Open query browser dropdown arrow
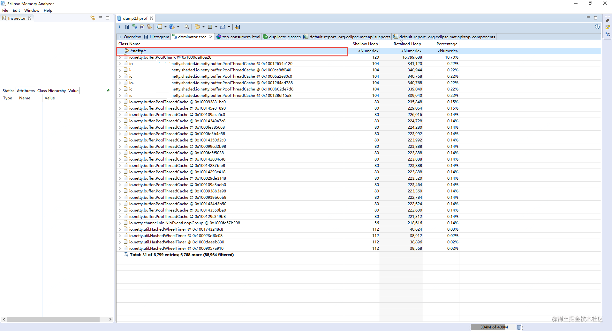The image size is (612, 331). (x=178, y=27)
